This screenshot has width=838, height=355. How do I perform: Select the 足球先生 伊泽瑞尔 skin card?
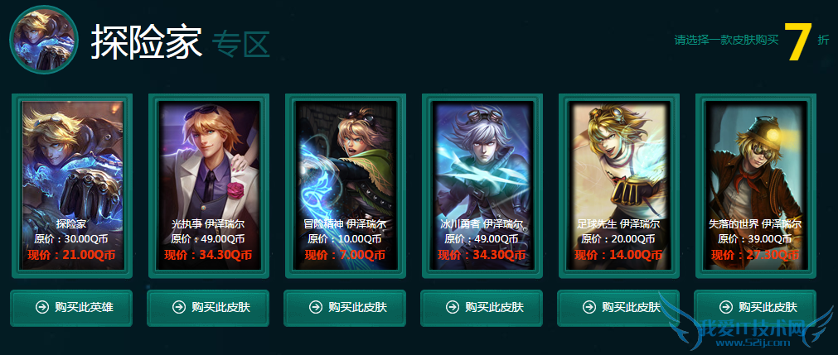pyautogui.click(x=619, y=185)
